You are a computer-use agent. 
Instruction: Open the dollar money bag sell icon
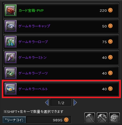[x=114, y=118]
